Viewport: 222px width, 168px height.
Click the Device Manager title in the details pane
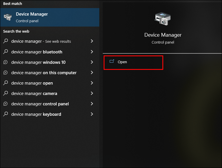pos(163,35)
